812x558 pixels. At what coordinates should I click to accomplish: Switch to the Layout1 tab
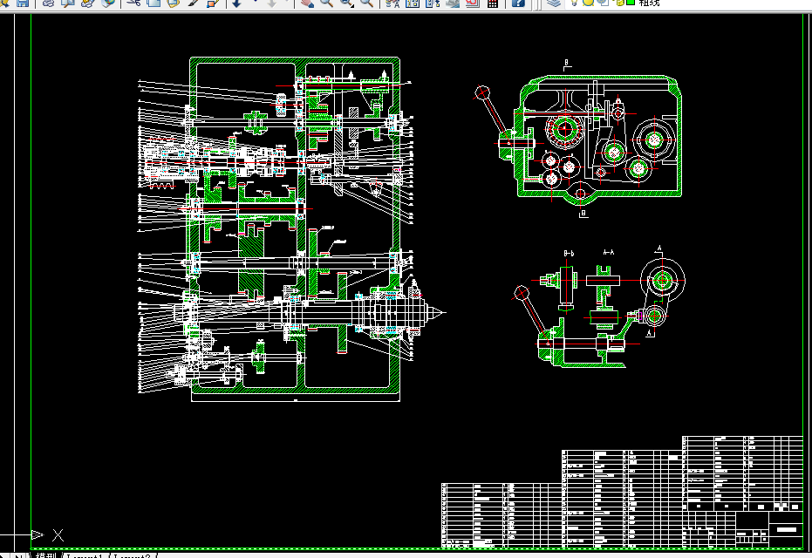tap(85, 555)
